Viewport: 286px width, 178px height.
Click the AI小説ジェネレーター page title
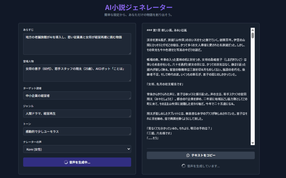(139, 7)
